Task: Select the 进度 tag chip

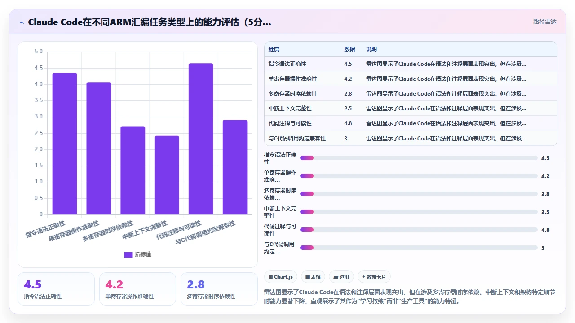Action: [x=341, y=277]
